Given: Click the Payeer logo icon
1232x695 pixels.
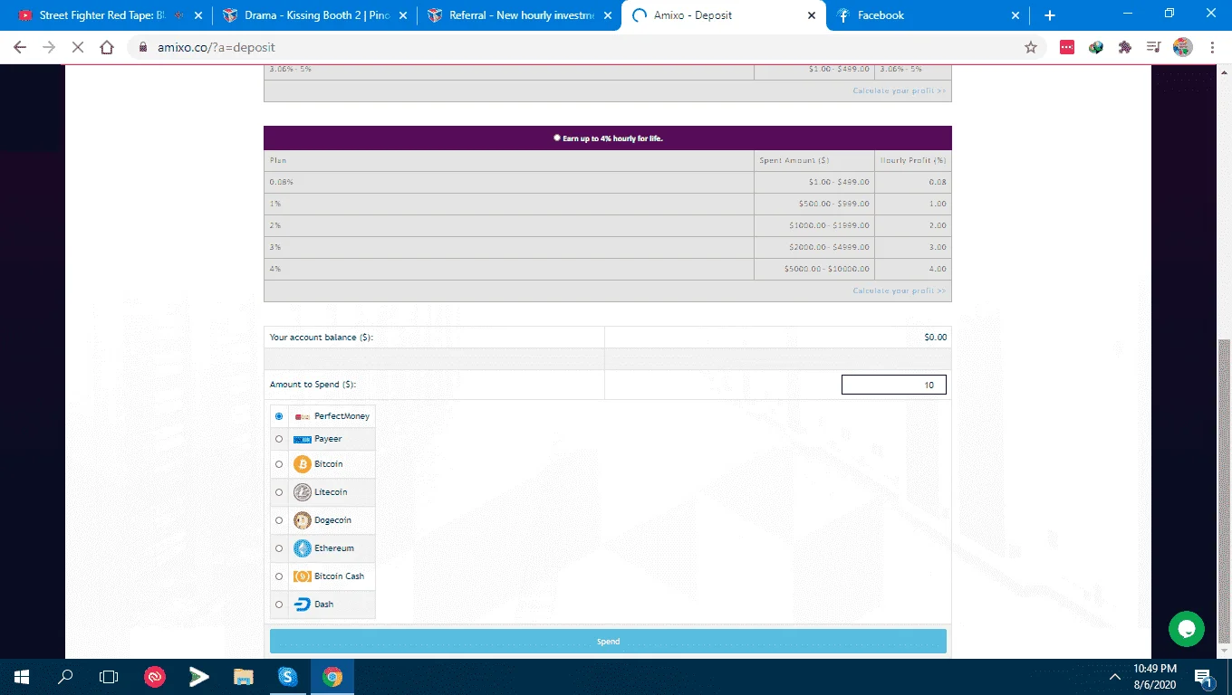Looking at the screenshot, I should tap(303, 439).
